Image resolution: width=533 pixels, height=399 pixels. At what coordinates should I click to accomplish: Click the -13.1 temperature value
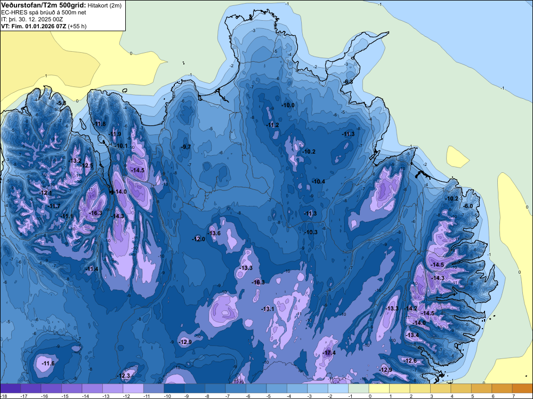(268, 309)
